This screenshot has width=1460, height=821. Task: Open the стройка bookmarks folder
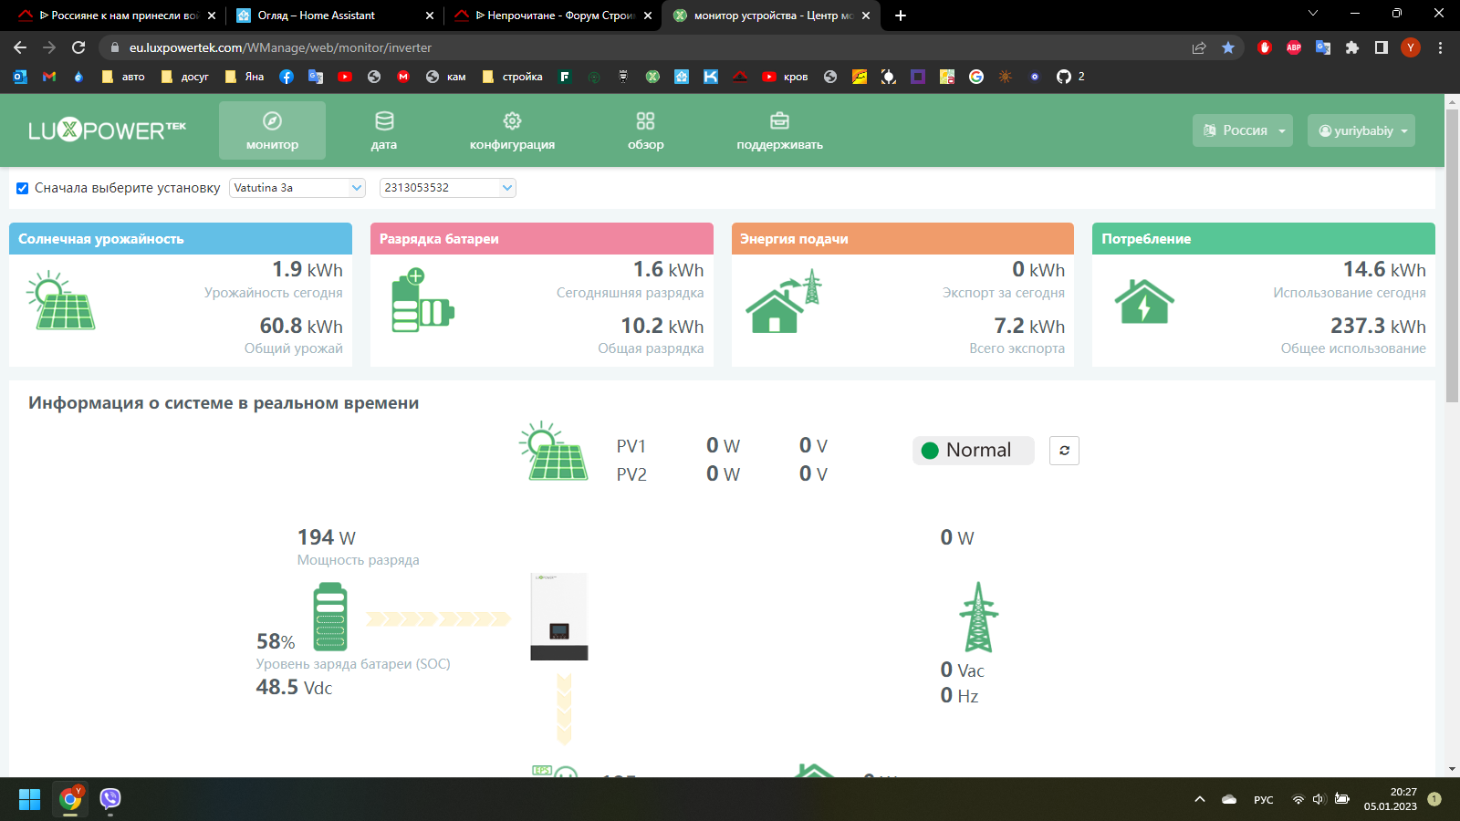[513, 77]
